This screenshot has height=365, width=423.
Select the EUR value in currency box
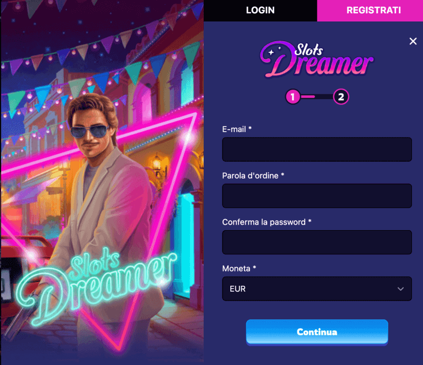(238, 288)
